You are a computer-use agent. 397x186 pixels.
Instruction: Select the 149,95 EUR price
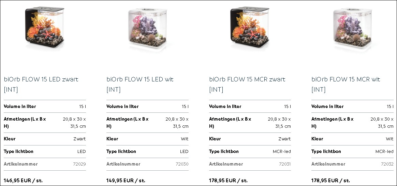126,181
